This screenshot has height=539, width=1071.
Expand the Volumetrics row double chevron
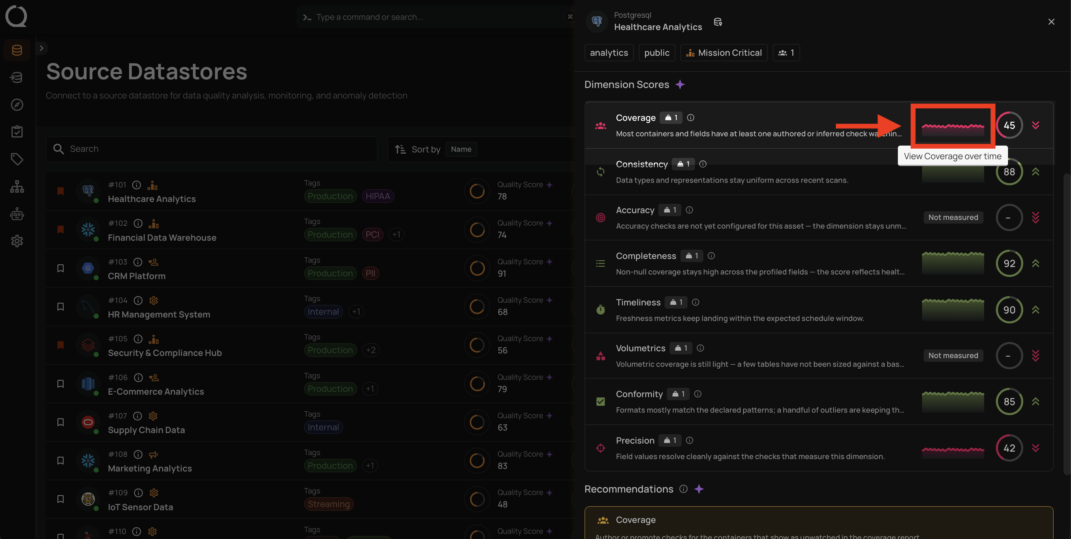1035,356
